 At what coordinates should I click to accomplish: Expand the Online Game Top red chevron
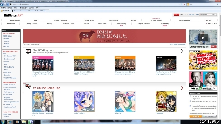click(182, 88)
